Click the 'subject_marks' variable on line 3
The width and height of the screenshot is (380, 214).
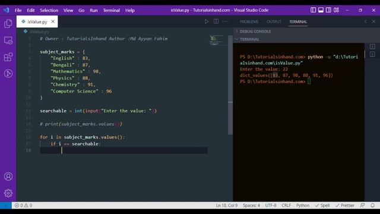click(x=57, y=52)
